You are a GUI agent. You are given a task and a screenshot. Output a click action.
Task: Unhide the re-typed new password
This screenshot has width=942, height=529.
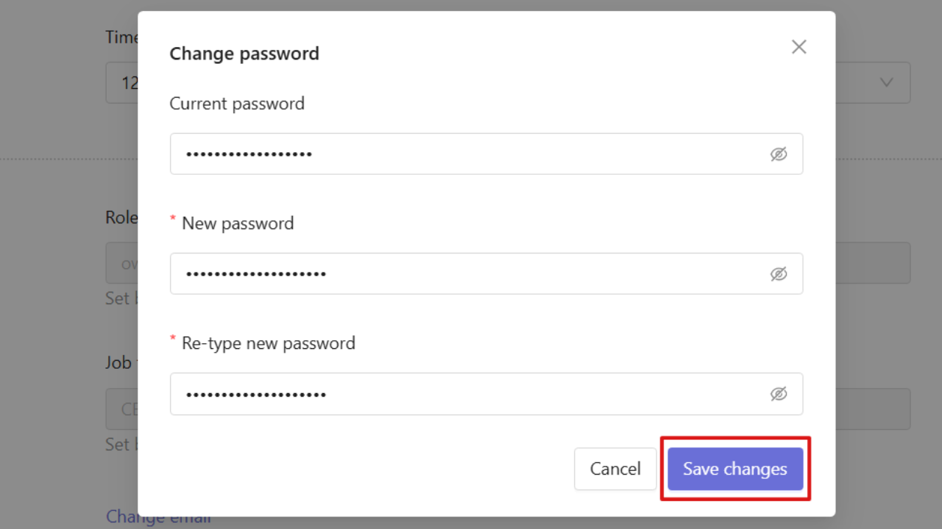point(779,394)
